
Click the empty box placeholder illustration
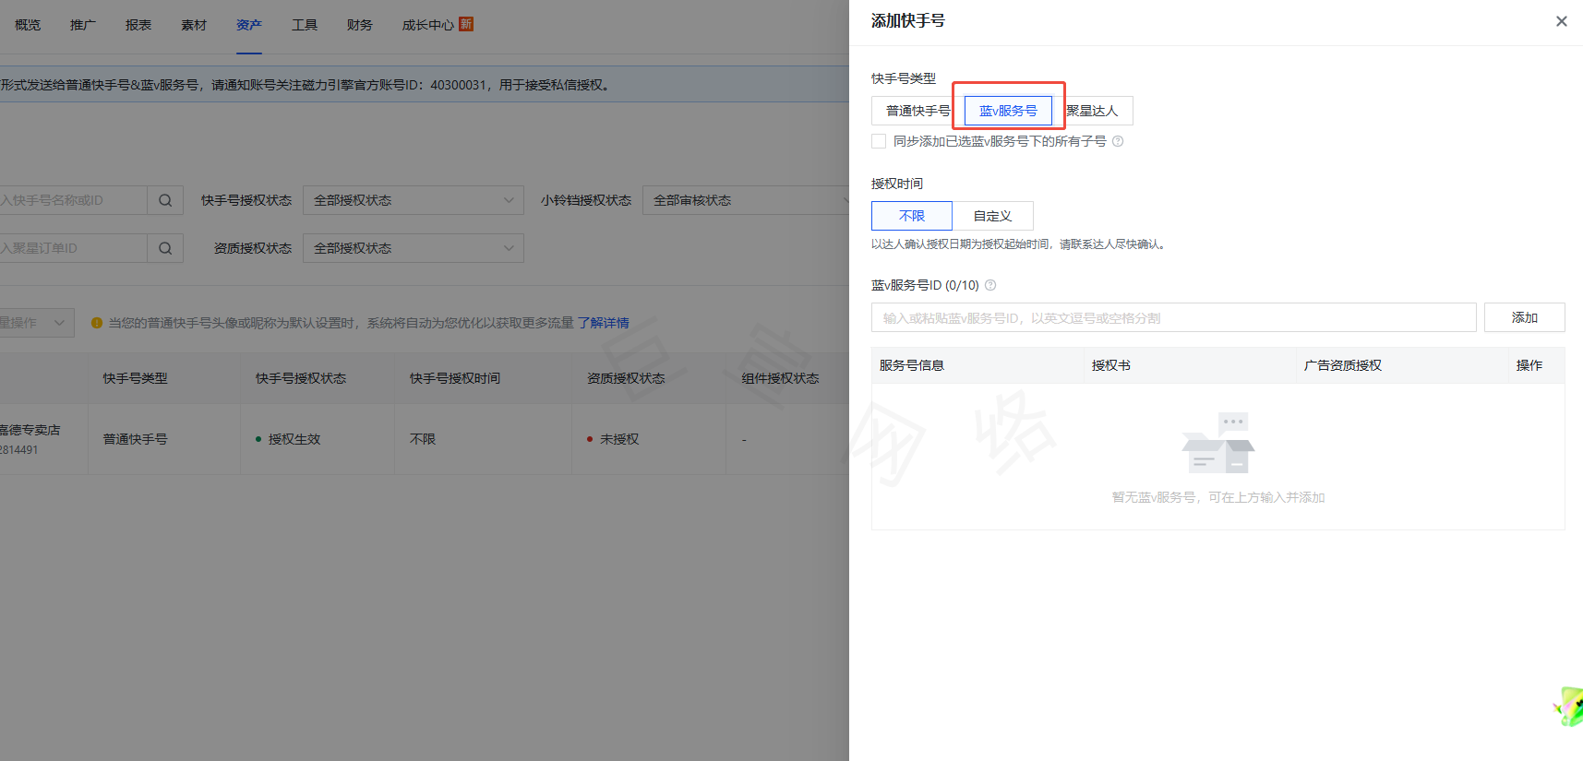click(x=1218, y=444)
